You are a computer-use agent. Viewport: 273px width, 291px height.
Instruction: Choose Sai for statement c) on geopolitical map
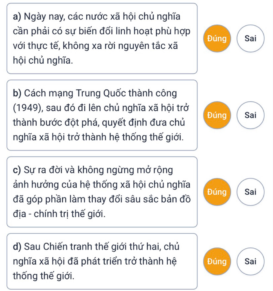(250, 192)
